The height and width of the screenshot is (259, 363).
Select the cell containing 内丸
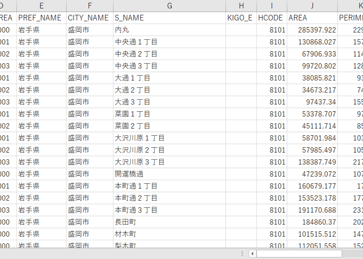pos(169,30)
